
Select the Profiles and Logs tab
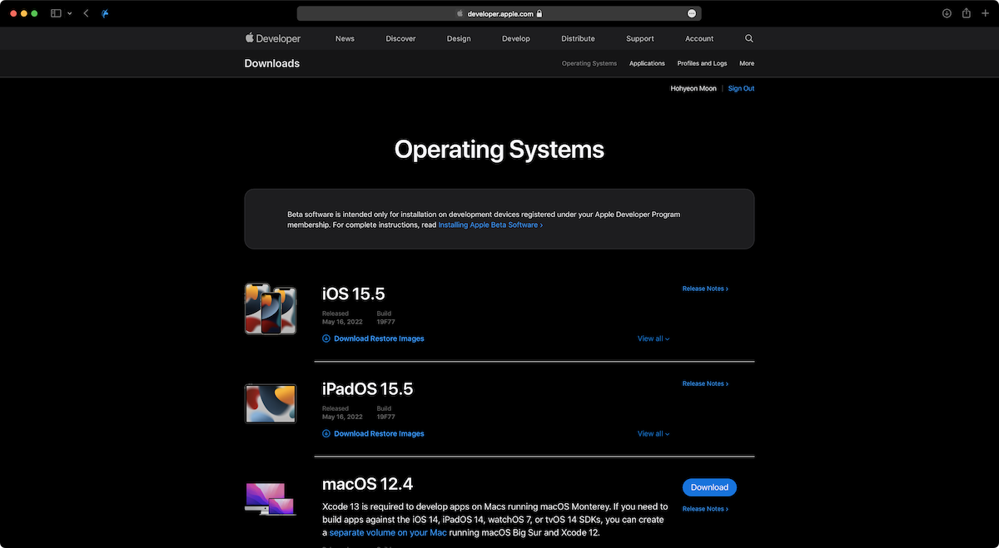pyautogui.click(x=702, y=63)
